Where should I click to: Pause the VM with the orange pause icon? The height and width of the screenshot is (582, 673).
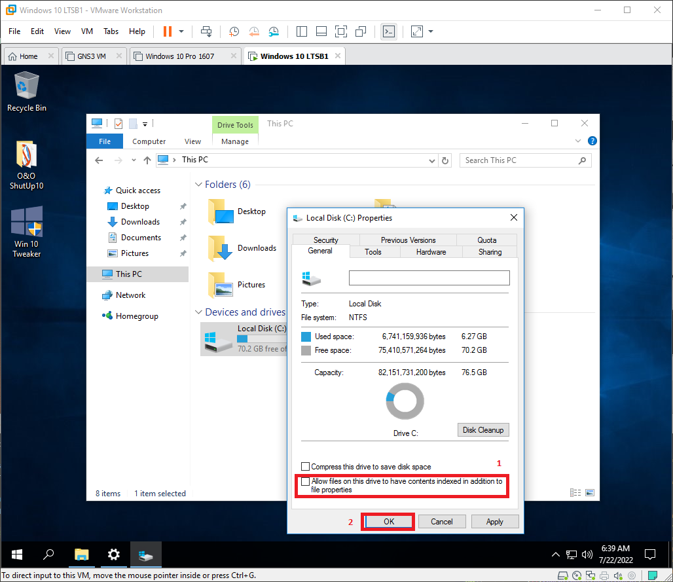(x=168, y=31)
